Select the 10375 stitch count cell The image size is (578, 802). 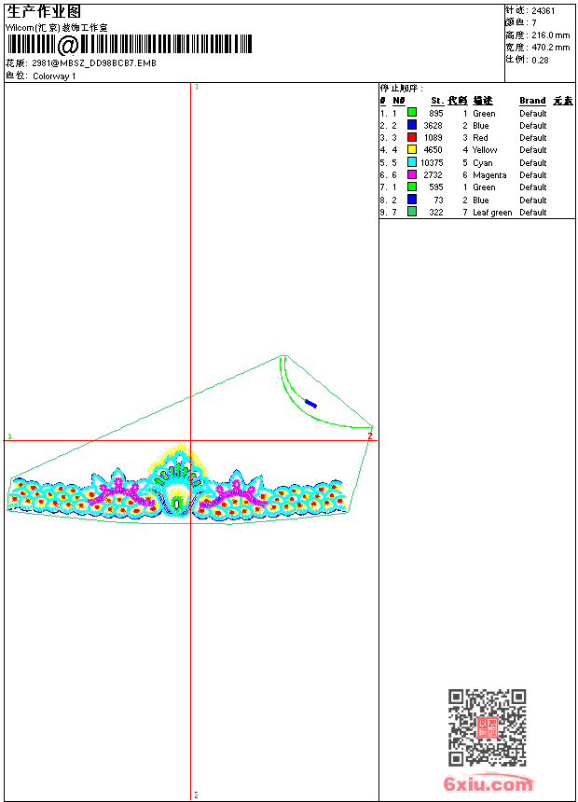(432, 163)
